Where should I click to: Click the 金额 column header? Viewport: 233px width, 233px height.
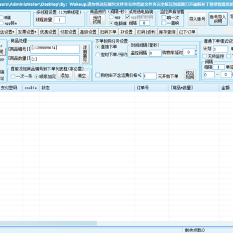click(226, 88)
